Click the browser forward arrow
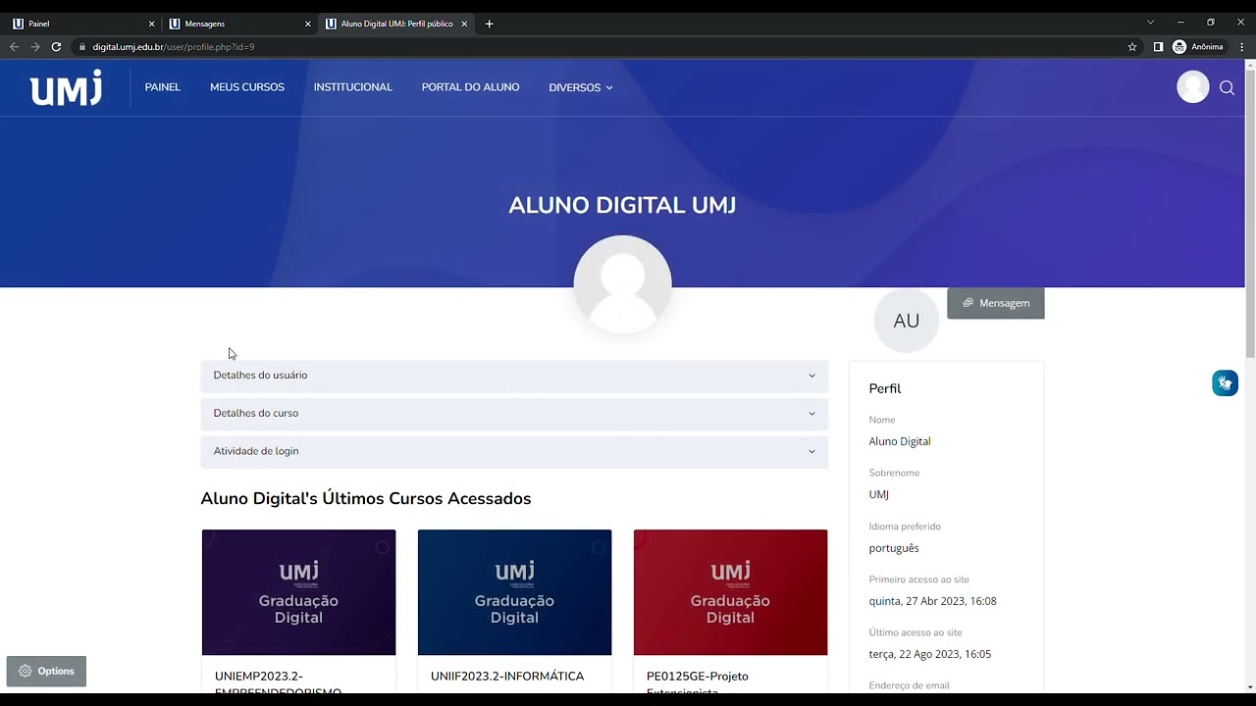This screenshot has width=1256, height=706. tap(35, 46)
